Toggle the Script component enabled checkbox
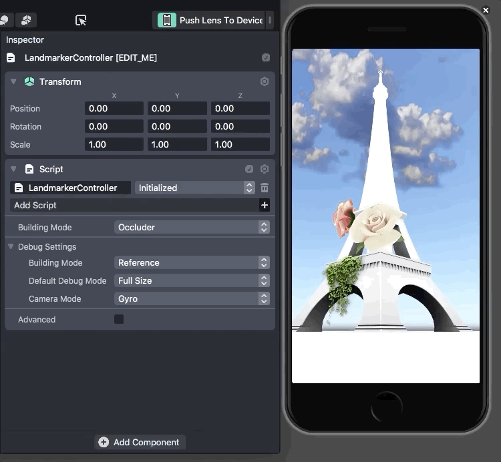501x462 pixels. 249,170
